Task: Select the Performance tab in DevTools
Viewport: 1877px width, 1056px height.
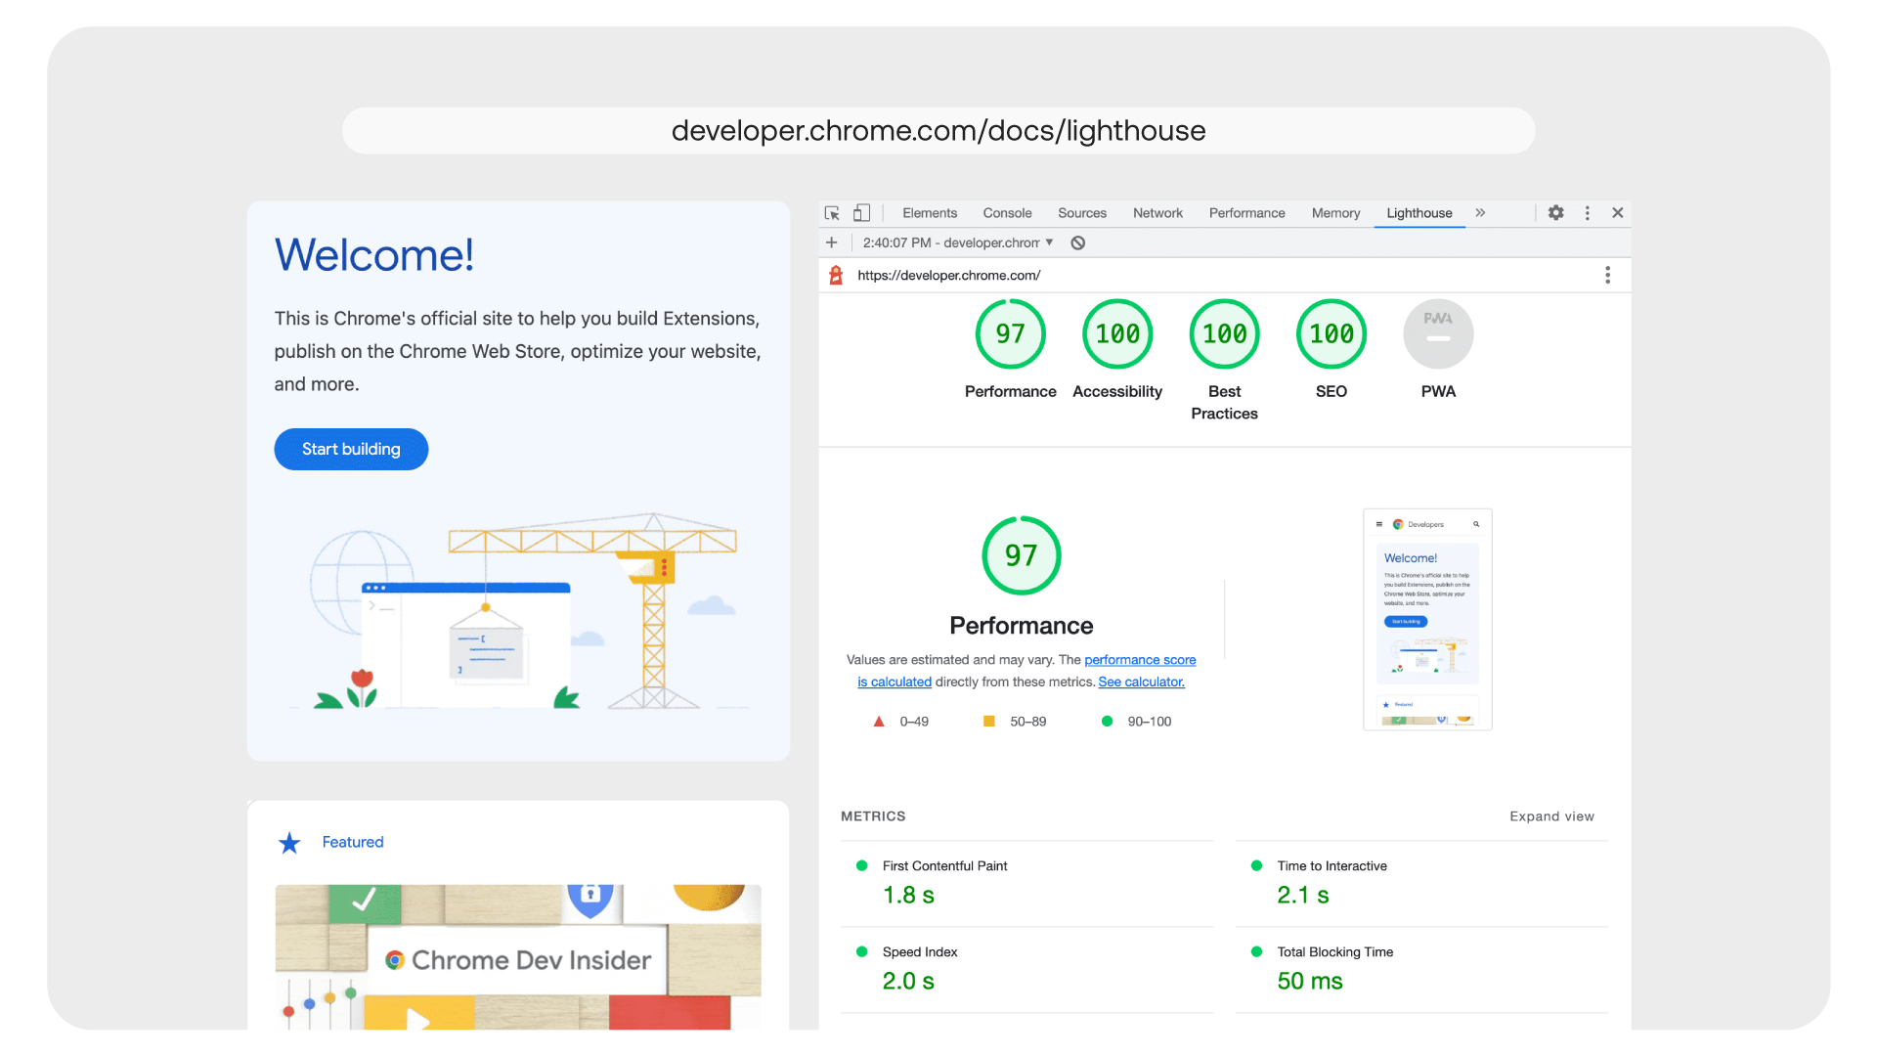Action: (1246, 213)
